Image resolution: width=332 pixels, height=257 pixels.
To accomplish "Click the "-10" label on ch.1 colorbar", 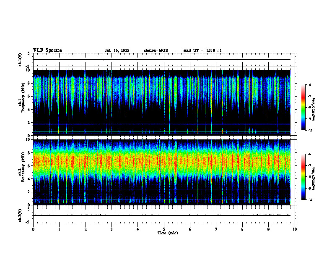I will click(310, 131).
